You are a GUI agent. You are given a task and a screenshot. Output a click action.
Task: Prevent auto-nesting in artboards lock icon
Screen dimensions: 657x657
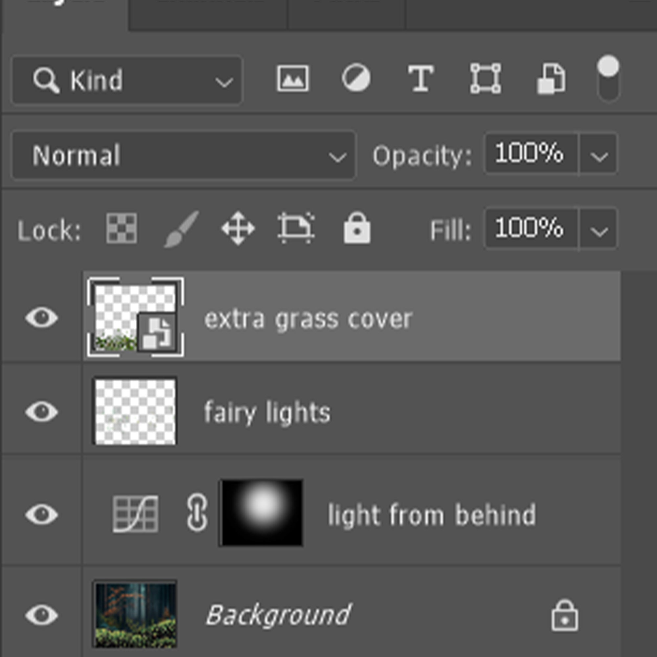click(296, 228)
